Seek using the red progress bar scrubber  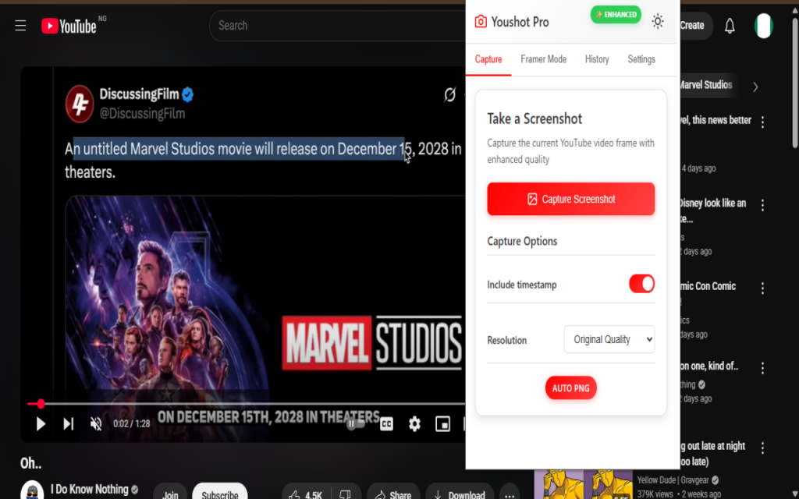click(x=41, y=405)
